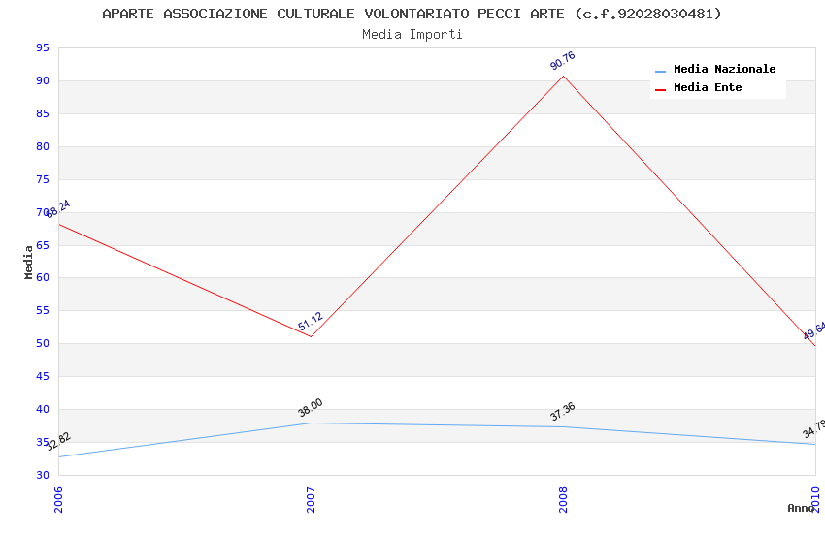This screenshot has height=533, width=825.
Task: Click the Media Ente legend label
Action: pos(708,87)
